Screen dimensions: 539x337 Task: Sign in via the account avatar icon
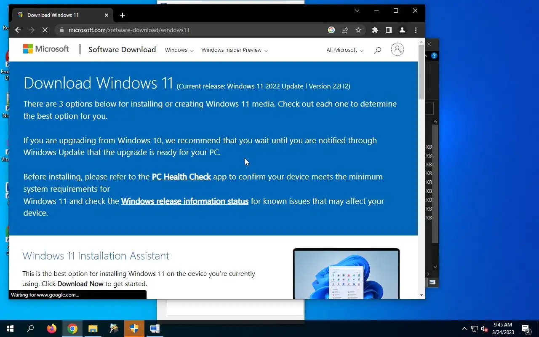tap(398, 49)
